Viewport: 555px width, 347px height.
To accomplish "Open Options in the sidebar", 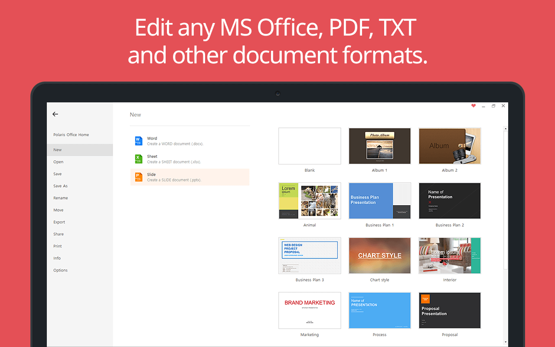I will point(80,270).
